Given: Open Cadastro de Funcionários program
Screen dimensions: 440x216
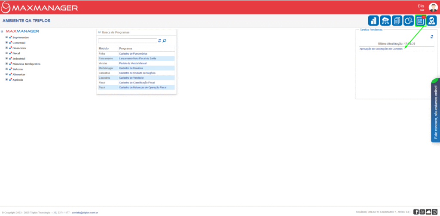Looking at the screenshot, I should point(133,53).
